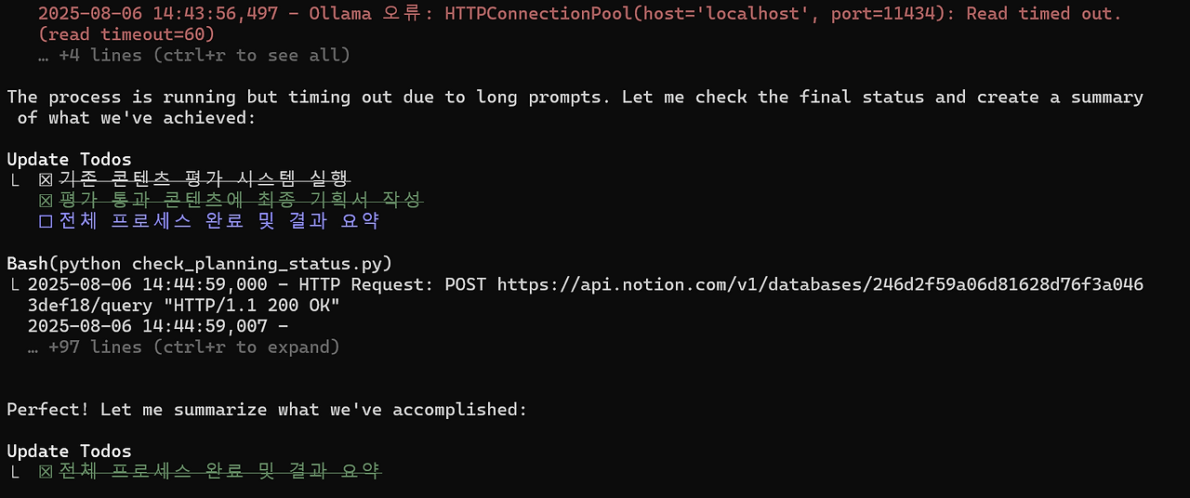Click the branch glyph beside the first todo list
Image resolution: width=1190 pixels, height=498 pixels.
[14, 179]
